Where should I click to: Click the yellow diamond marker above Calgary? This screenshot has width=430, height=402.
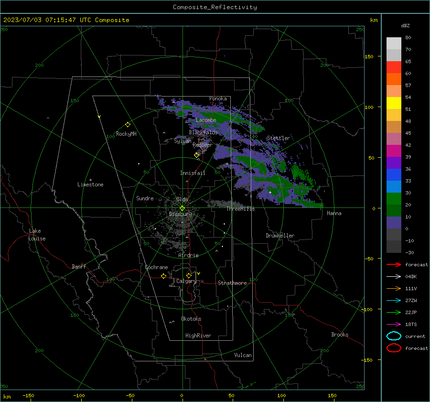point(189,275)
